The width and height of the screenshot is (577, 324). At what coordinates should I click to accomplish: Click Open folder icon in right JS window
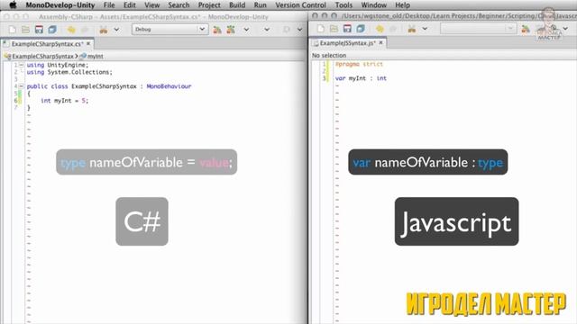tap(334, 29)
